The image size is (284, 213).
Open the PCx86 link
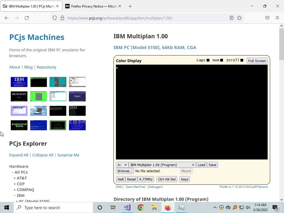click(x=223, y=187)
